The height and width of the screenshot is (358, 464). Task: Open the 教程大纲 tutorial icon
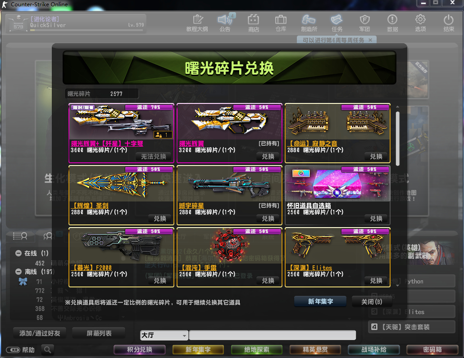[x=197, y=23]
